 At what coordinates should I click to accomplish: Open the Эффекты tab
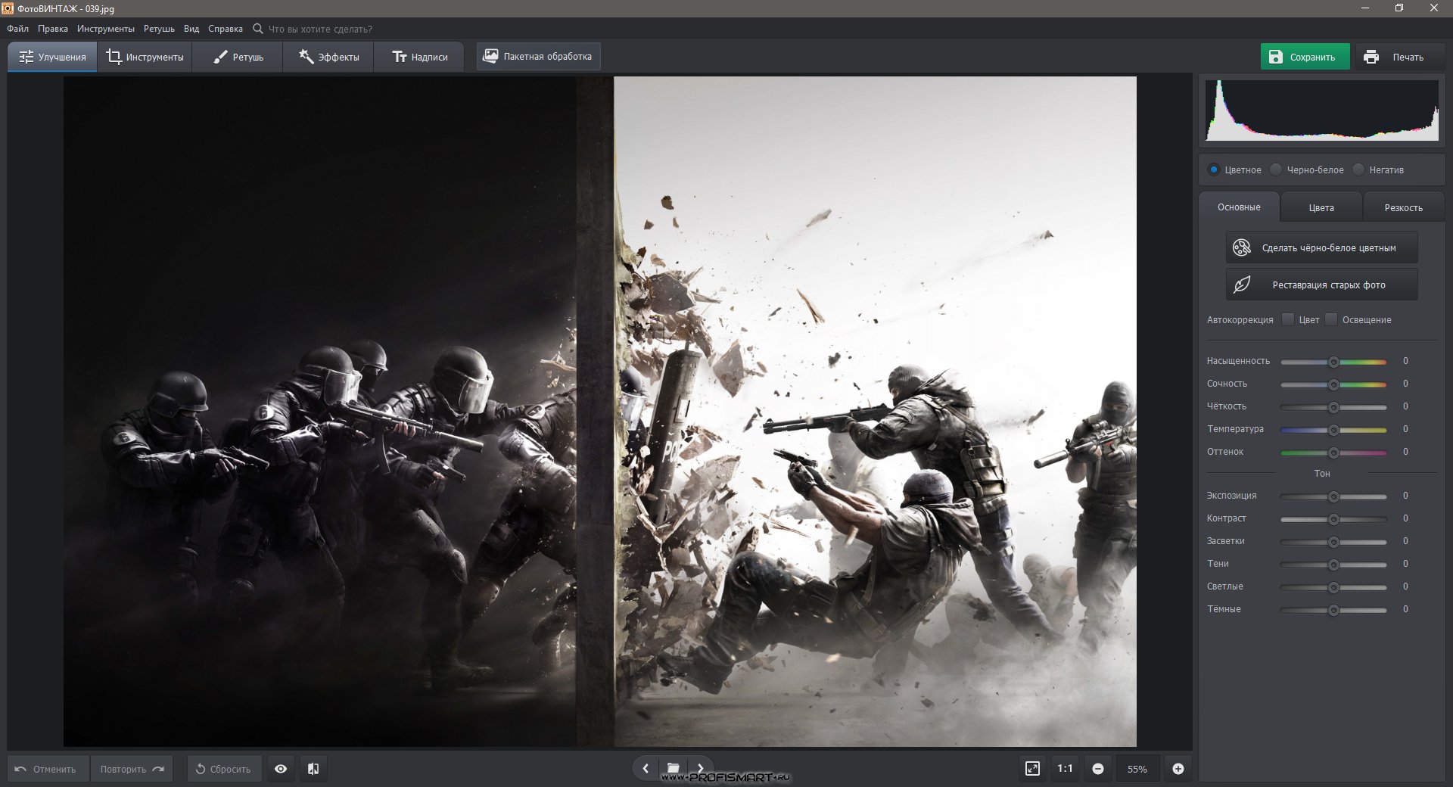pos(328,57)
